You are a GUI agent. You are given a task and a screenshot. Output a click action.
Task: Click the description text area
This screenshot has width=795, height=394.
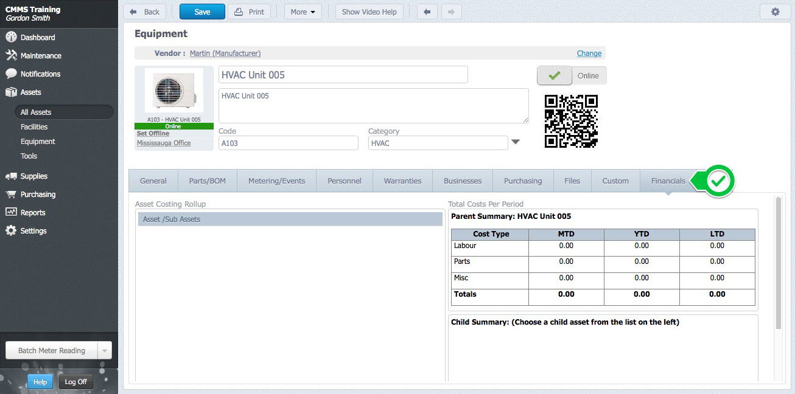click(374, 106)
